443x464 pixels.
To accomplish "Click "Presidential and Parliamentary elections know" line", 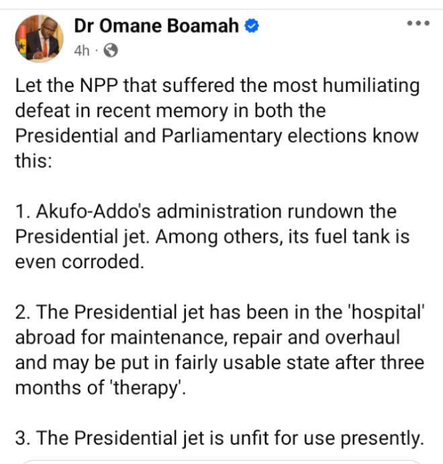I will pos(217,136).
